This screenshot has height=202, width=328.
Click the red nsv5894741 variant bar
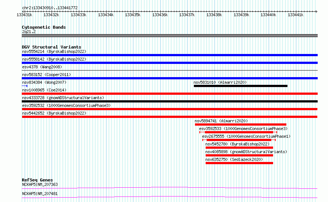pos(241,125)
